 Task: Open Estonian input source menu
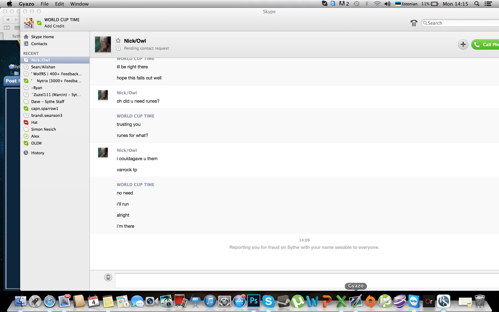click(x=406, y=4)
